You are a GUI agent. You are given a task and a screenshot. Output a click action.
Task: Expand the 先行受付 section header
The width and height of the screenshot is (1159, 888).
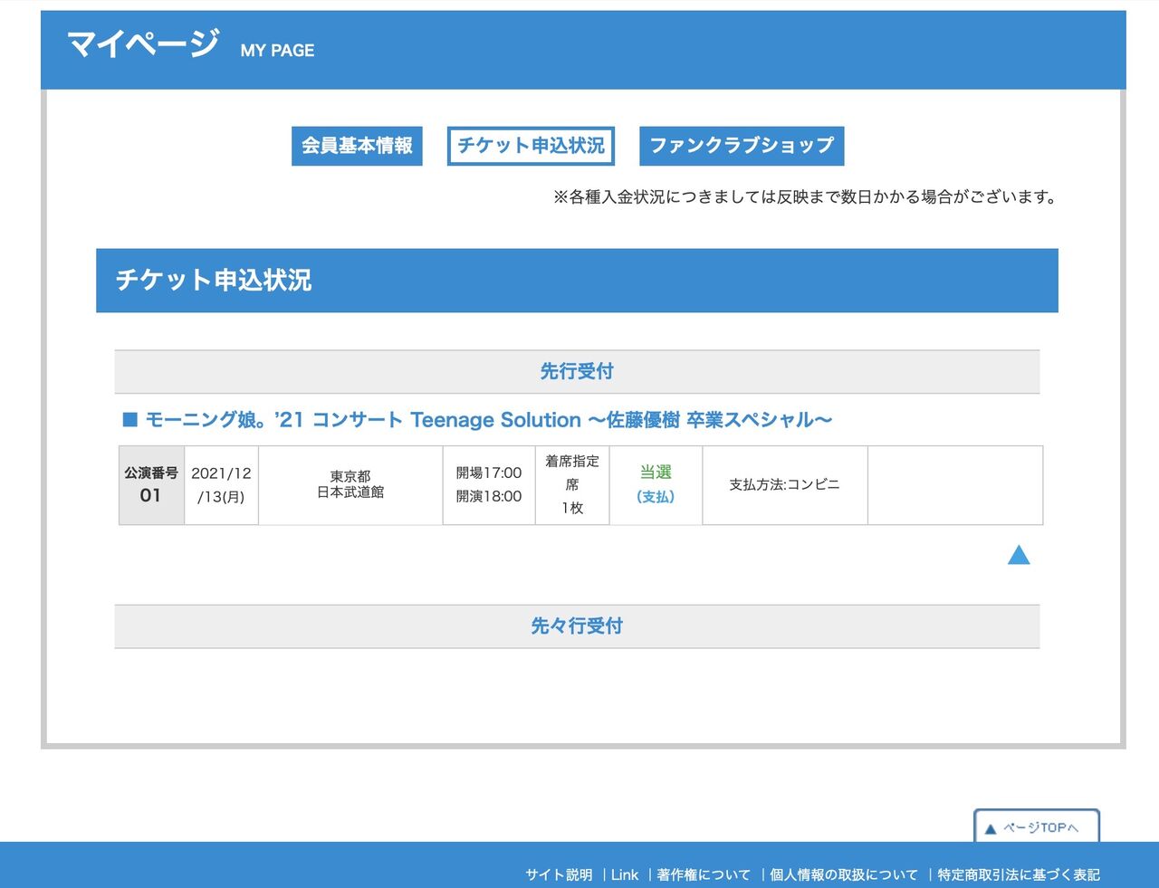(x=577, y=371)
